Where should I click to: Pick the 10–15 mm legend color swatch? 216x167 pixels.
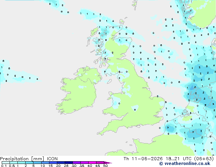pyautogui.click(x=45, y=163)
